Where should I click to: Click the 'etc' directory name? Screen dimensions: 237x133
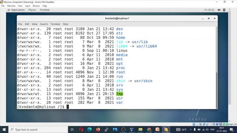pyautogui.click(x=120, y=33)
